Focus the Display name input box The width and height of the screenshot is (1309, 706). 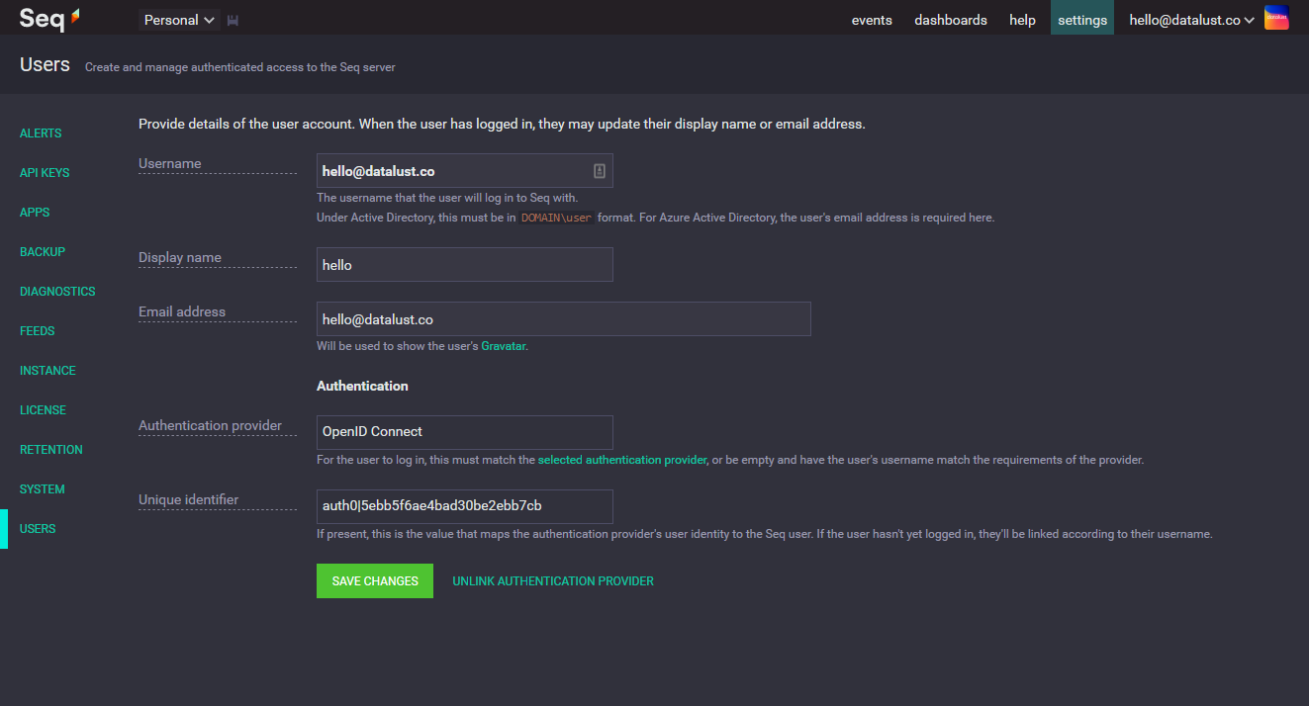[x=465, y=265]
